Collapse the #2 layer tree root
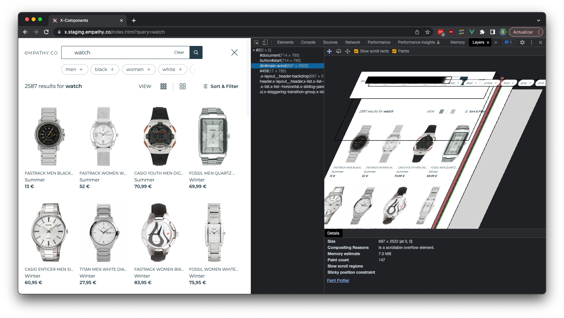 click(x=254, y=50)
